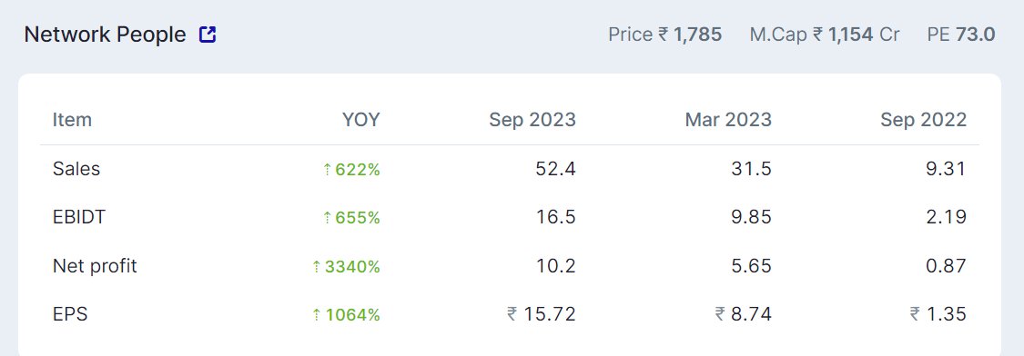
Task: Click the up arrow beside 655% EBIDT growth
Action: coord(327,218)
